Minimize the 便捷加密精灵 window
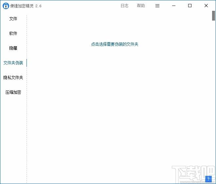 (174, 6)
